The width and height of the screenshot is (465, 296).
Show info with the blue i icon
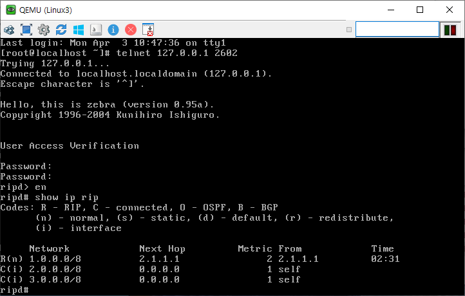113,30
